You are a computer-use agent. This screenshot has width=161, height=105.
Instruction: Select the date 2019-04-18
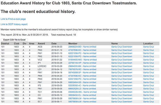tap(57, 72)
